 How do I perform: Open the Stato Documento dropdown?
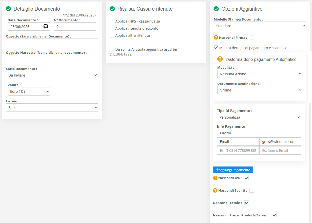pyautogui.click(x=52, y=75)
